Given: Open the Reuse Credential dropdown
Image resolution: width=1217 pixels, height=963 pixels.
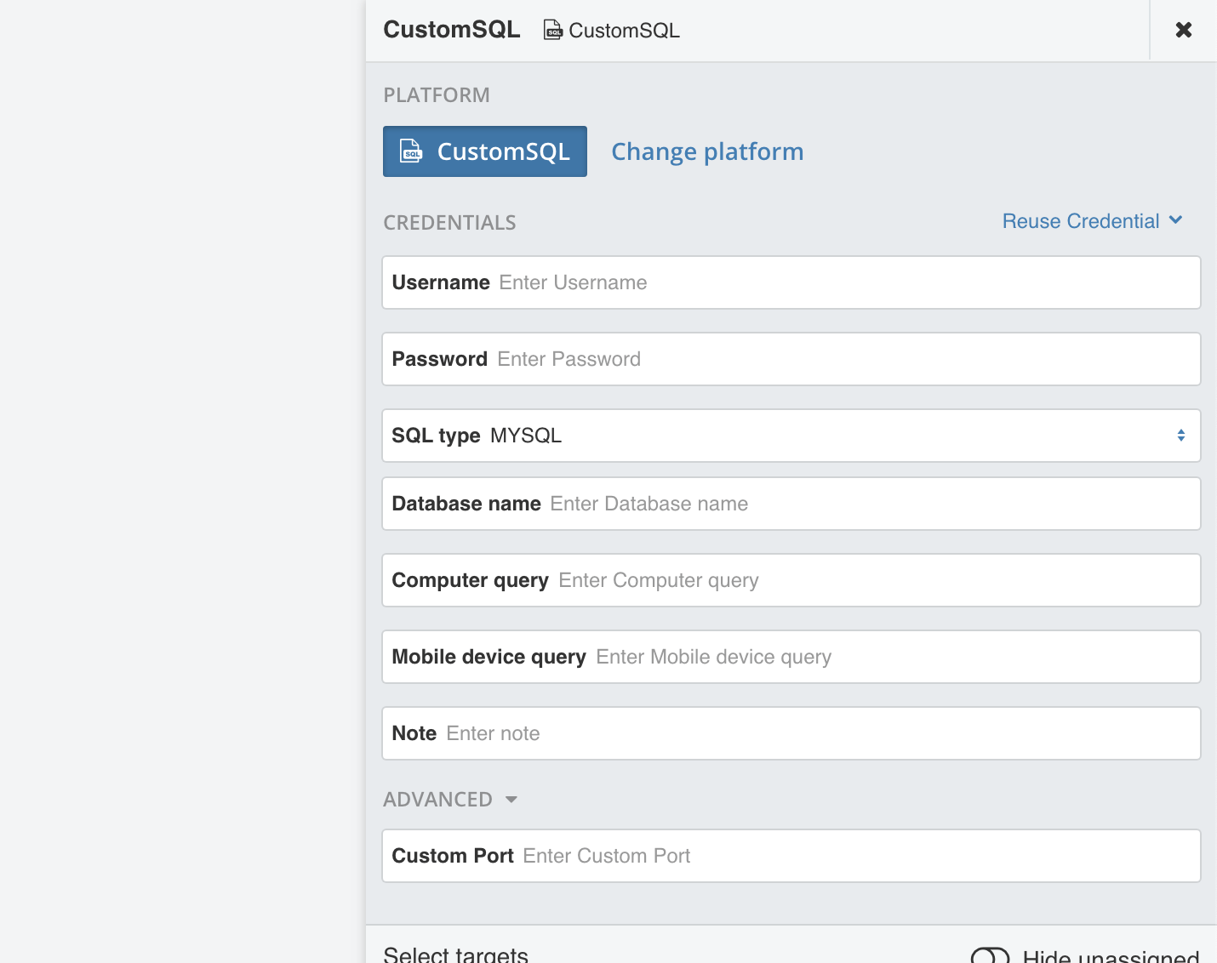Looking at the screenshot, I should pyautogui.click(x=1092, y=221).
